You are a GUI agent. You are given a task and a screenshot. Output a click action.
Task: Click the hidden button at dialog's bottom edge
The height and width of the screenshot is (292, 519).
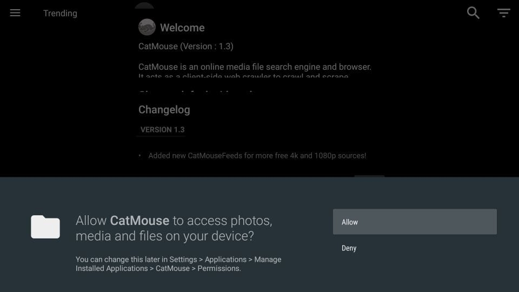(x=369, y=176)
